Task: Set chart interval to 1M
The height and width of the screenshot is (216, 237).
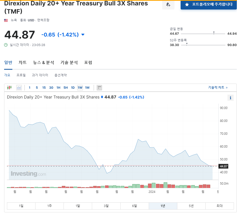Action: [87, 88]
